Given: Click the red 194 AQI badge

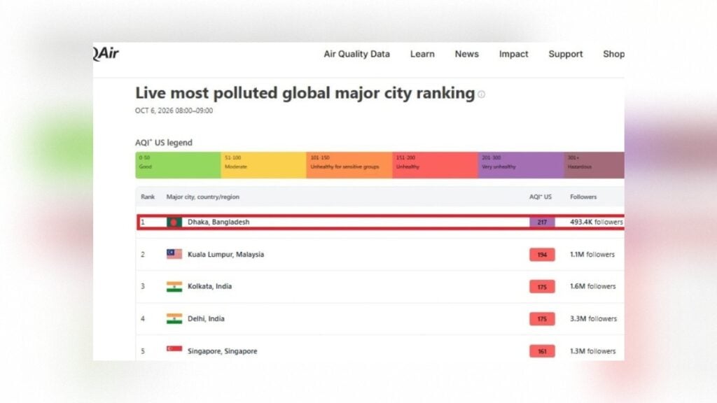Looking at the screenshot, I should (x=542, y=255).
